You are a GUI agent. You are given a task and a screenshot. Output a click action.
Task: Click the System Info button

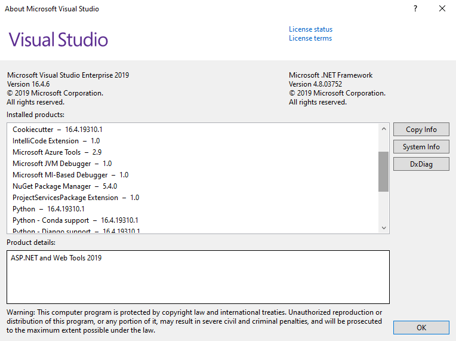point(421,147)
